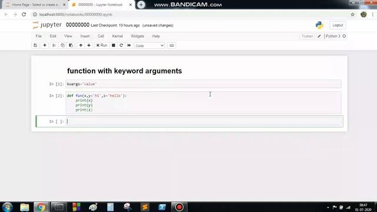
Task: Open the Help menu
Action: (156, 36)
